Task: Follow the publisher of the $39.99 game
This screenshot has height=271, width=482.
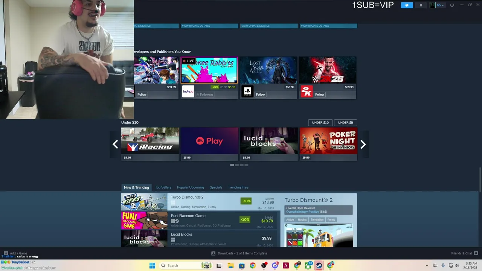Action: tap(142, 94)
